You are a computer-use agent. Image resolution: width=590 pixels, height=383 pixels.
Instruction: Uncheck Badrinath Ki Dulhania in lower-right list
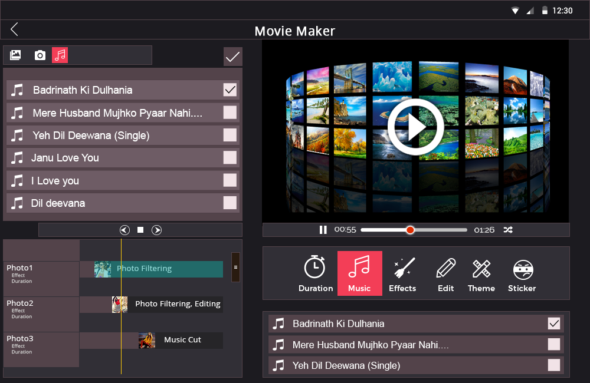(x=554, y=323)
